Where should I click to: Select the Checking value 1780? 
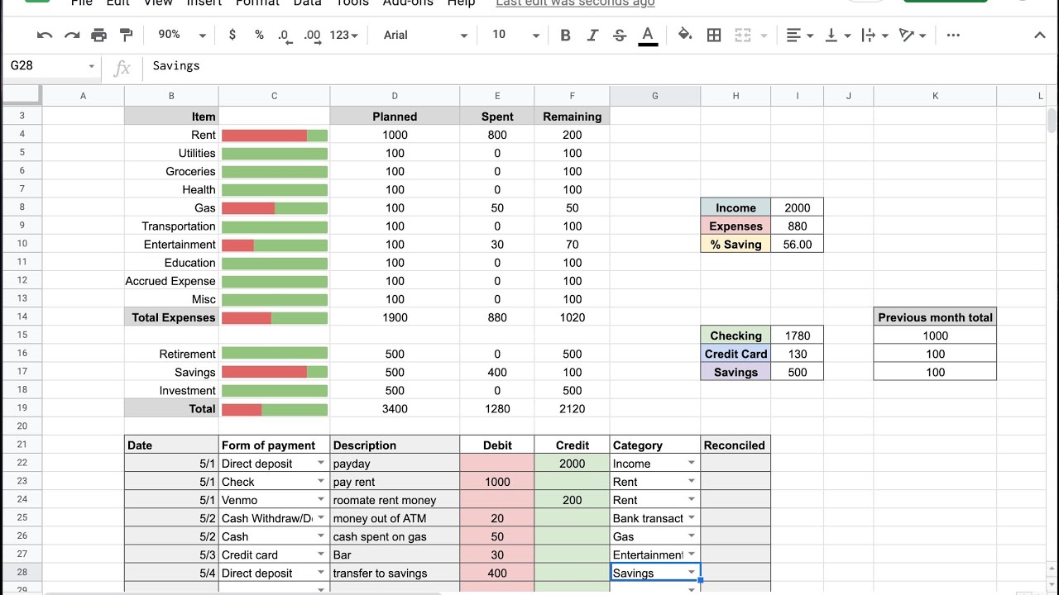pyautogui.click(x=798, y=336)
